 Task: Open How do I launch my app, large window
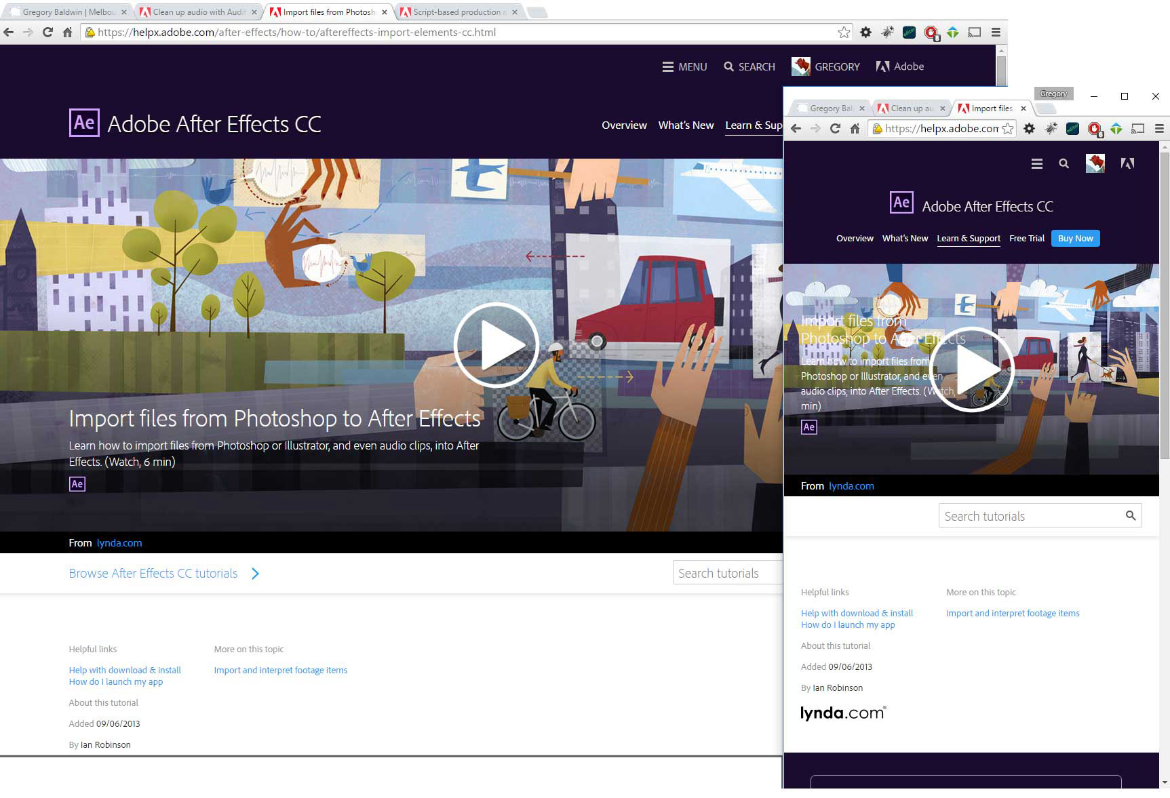click(116, 681)
